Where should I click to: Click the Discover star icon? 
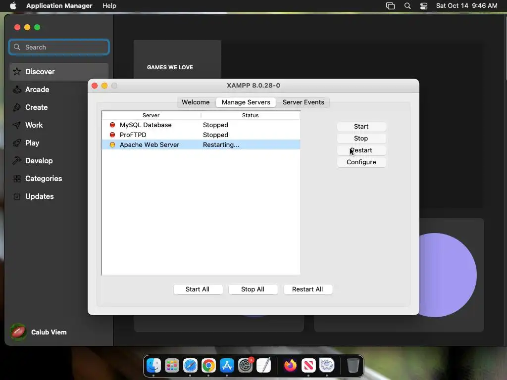click(x=17, y=71)
